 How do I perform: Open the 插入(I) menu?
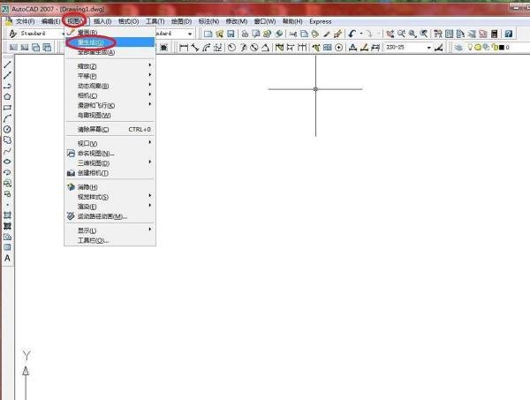tap(102, 21)
